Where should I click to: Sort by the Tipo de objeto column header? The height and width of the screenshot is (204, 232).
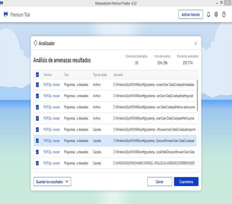tap(100, 75)
